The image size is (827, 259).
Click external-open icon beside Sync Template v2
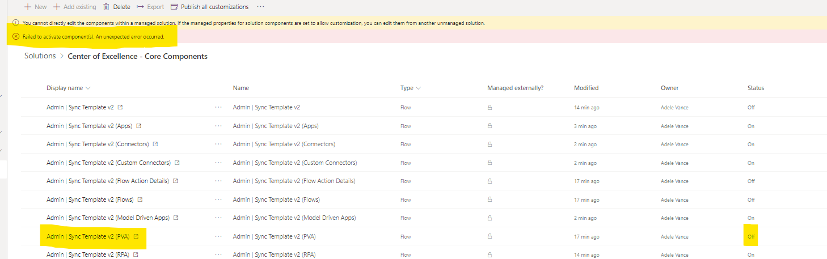[120, 107]
